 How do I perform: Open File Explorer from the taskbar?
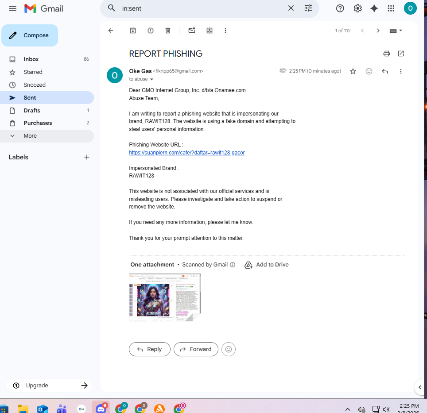(x=23, y=409)
